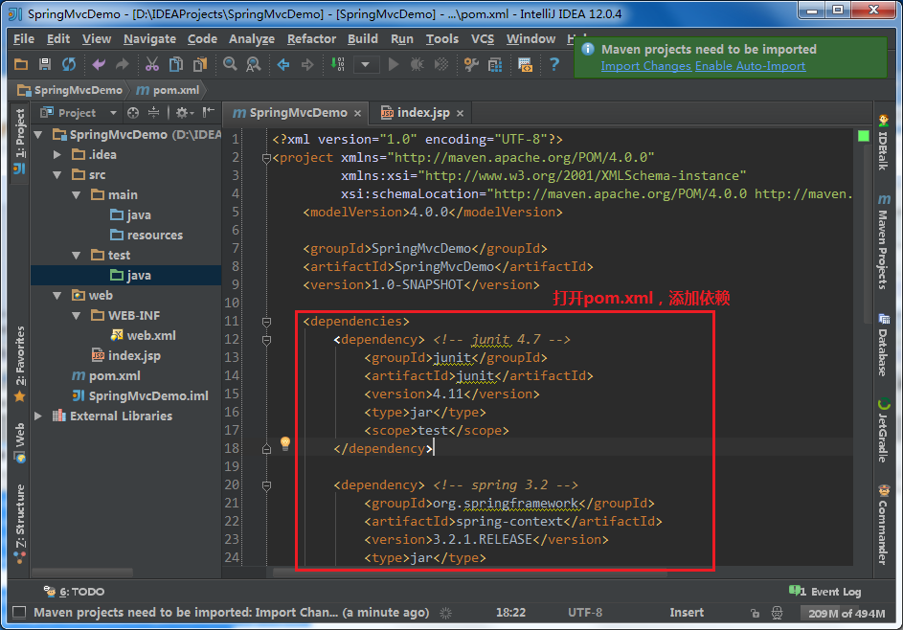This screenshot has width=903, height=630.
Task: Click the Undo arrow icon
Action: click(99, 64)
